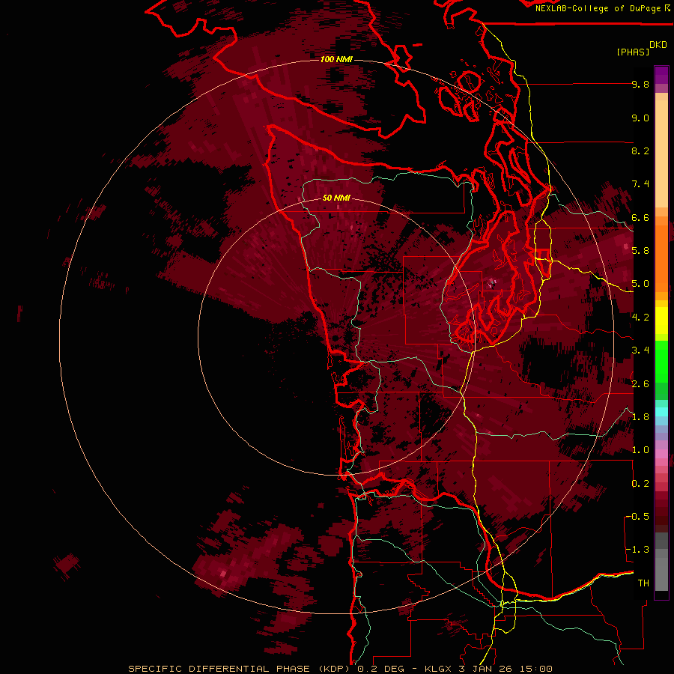Click the 9.8 value on the color scale
This screenshot has width=674, height=674.
640,85
